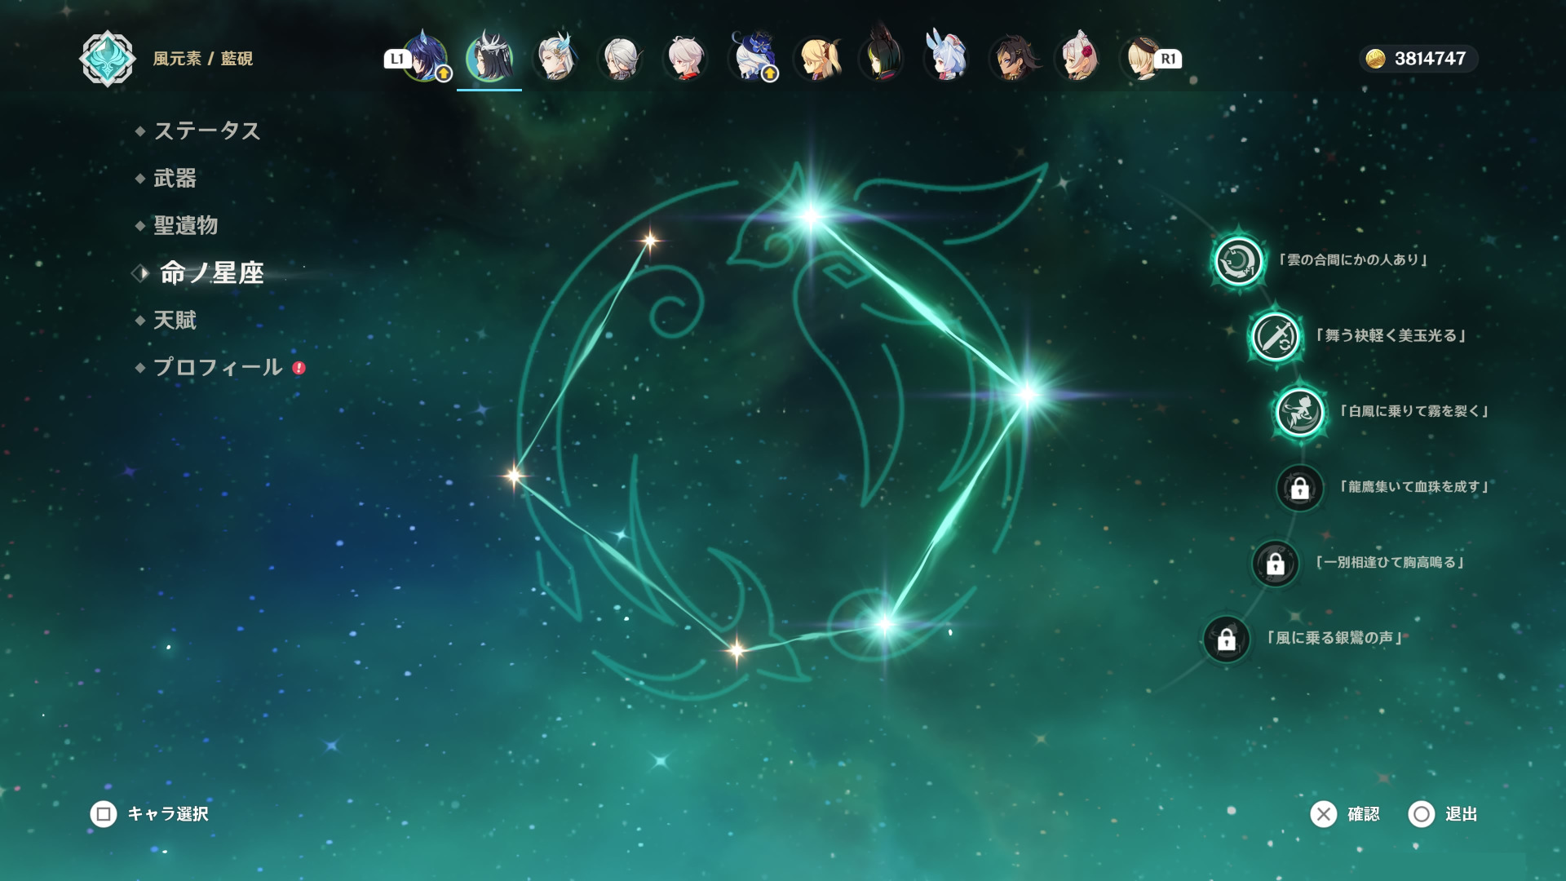Click locked constellation 「龍鷹集いて血珠を成す」 icon
The width and height of the screenshot is (1566, 881).
pos(1299,488)
